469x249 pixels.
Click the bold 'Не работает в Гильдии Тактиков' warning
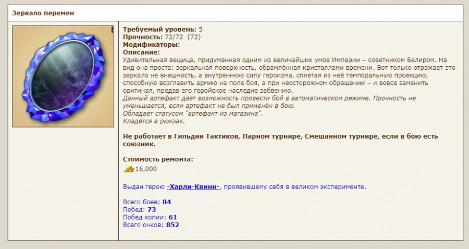[x=280, y=140]
